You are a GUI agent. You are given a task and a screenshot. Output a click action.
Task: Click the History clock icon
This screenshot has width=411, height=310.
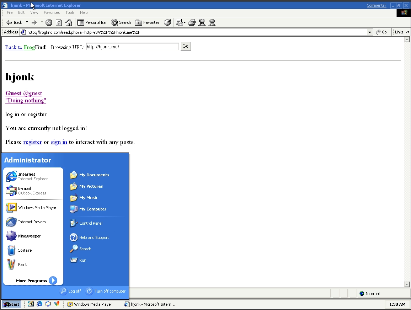pos(167,22)
